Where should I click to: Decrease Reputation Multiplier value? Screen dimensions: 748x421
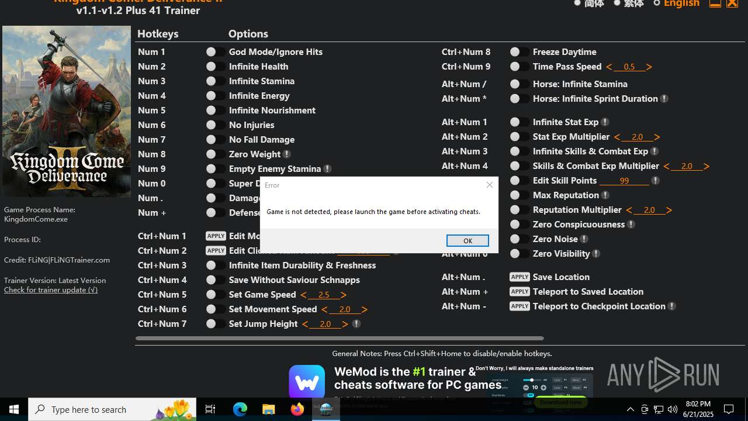point(629,210)
